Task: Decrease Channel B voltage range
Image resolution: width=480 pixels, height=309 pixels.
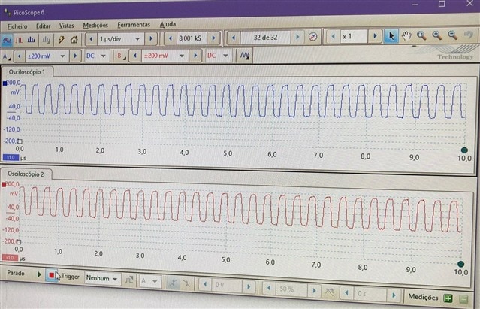Action: tap(135, 56)
